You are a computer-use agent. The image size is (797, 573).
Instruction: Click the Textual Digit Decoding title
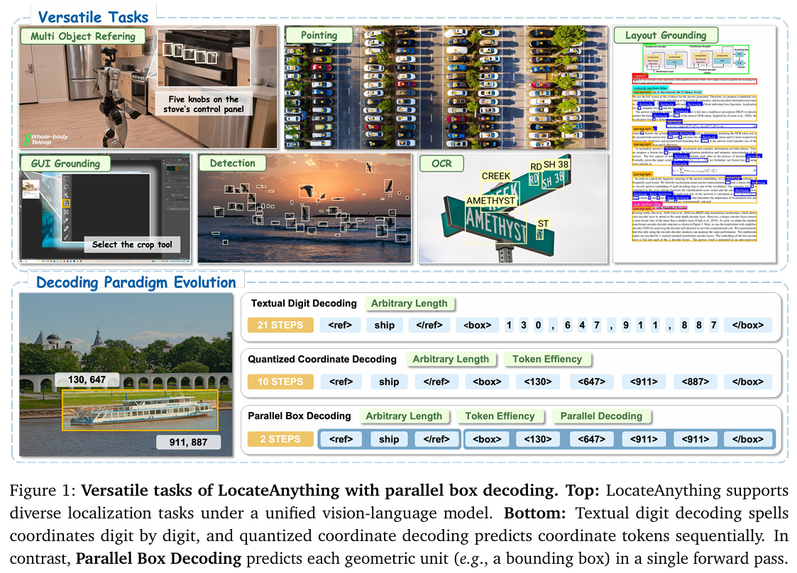[x=304, y=304]
